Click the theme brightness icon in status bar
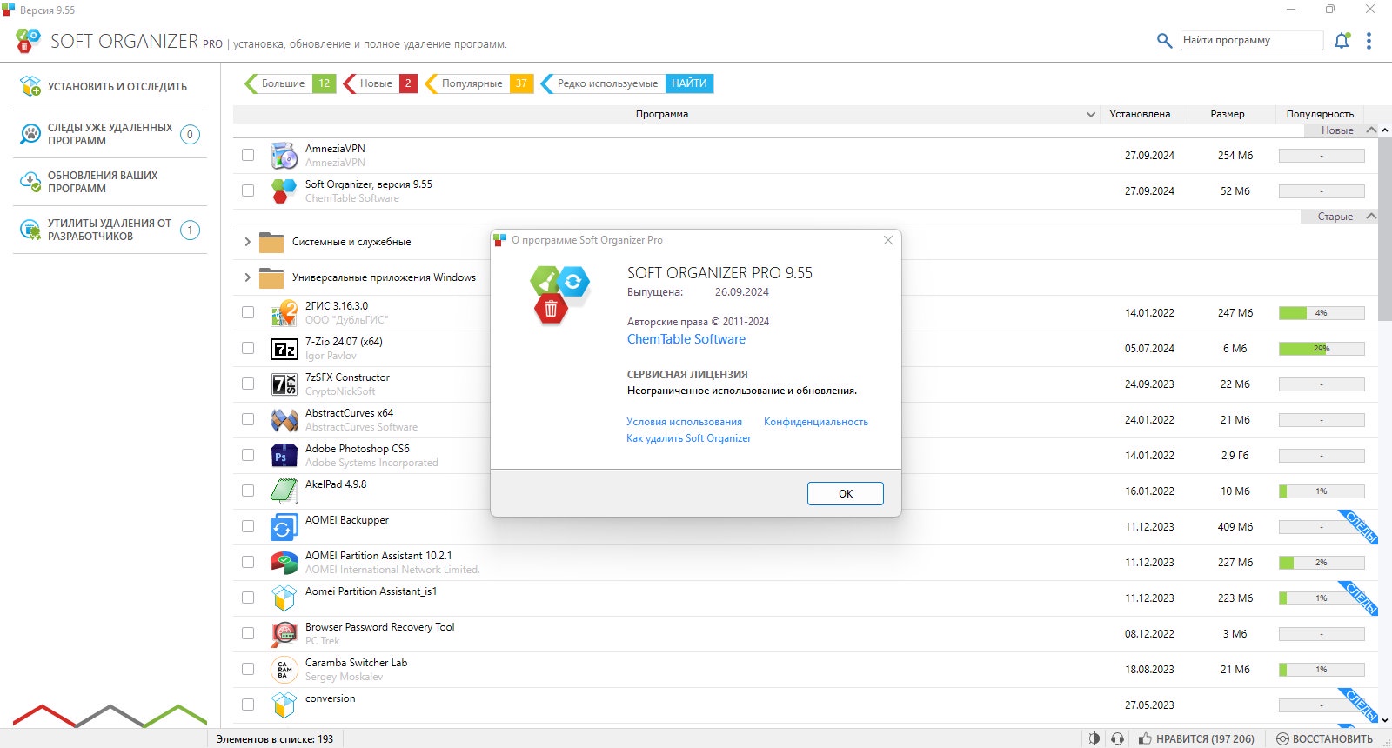The width and height of the screenshot is (1392, 748). [1094, 738]
